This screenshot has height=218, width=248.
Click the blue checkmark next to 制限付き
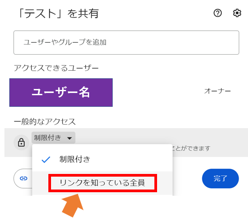coord(46,159)
